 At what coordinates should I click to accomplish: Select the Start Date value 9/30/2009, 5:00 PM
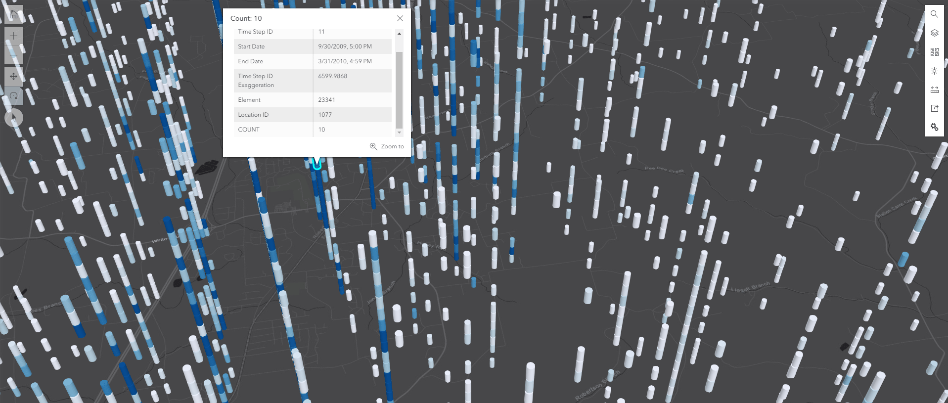(x=345, y=46)
